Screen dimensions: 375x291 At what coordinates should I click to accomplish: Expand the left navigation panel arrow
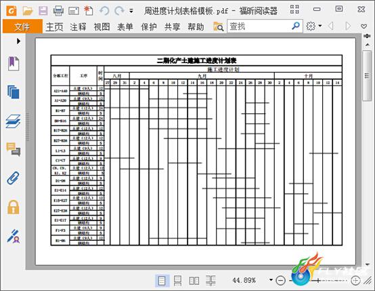point(18,41)
